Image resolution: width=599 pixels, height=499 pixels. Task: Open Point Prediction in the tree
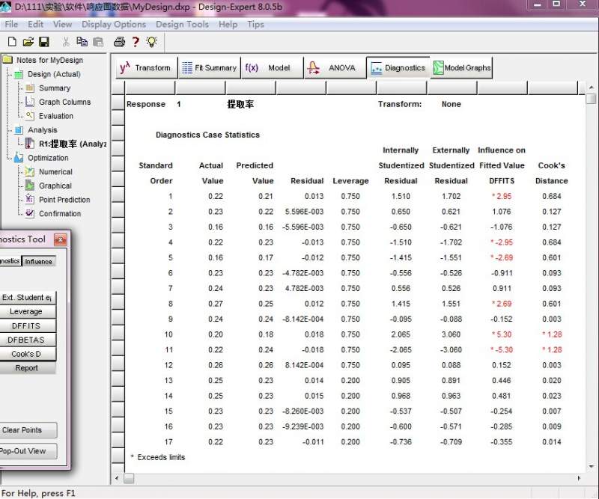point(64,200)
